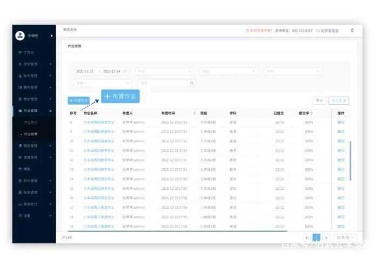The width and height of the screenshot is (389, 255).
Task: Click the 学校管理 sidebar icon
Action: (20, 64)
